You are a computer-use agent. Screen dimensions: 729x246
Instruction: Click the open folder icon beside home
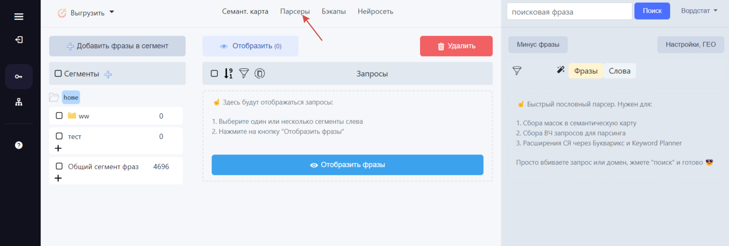(54, 97)
